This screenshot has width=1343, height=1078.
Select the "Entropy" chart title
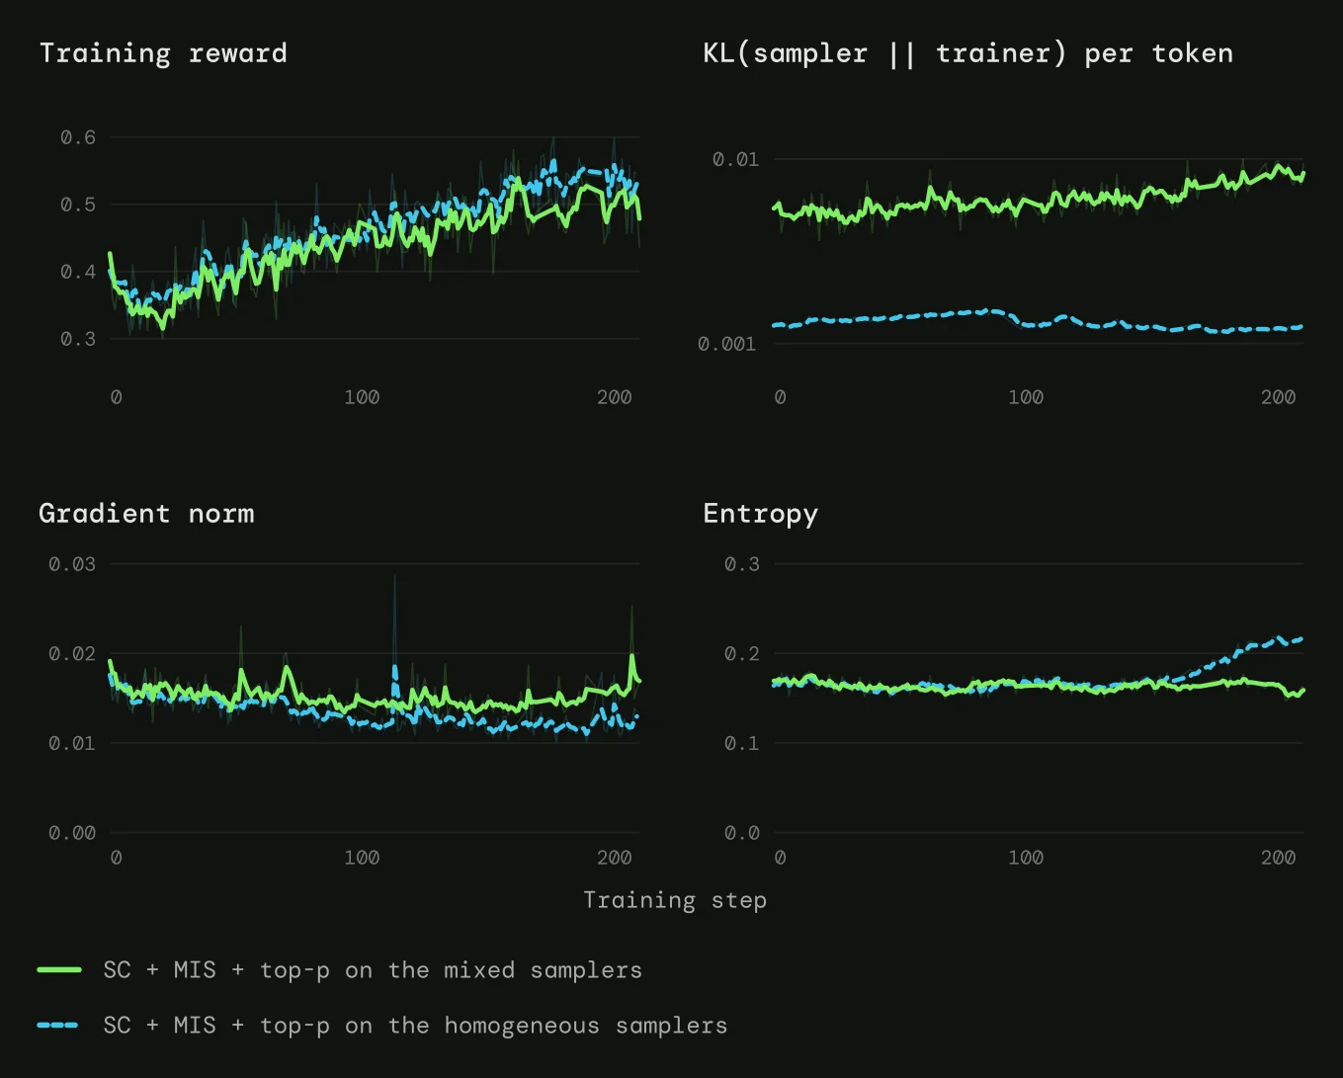click(x=760, y=514)
